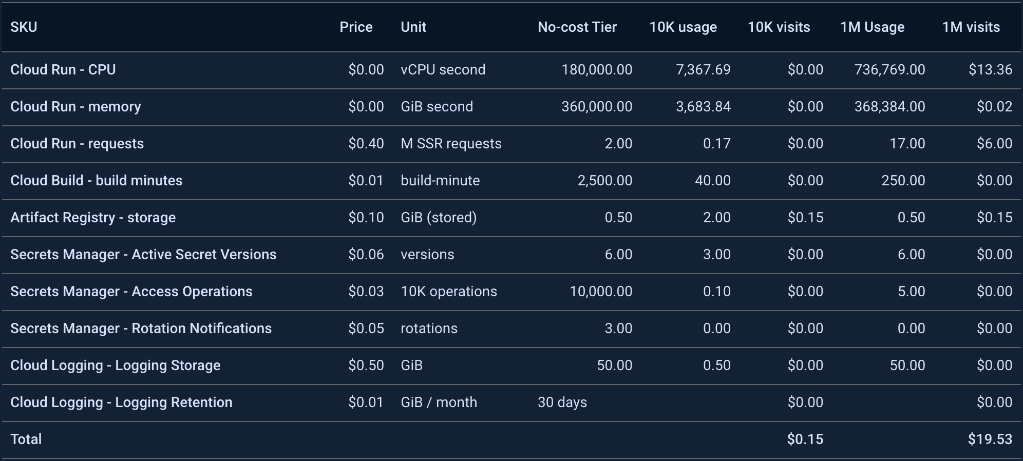Viewport: 1023px width, 461px height.
Task: Click the 10,000.00 no-cost tier value
Action: tap(601, 292)
